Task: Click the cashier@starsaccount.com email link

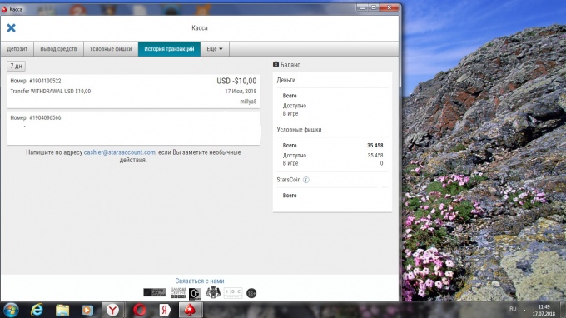Action: click(120, 152)
